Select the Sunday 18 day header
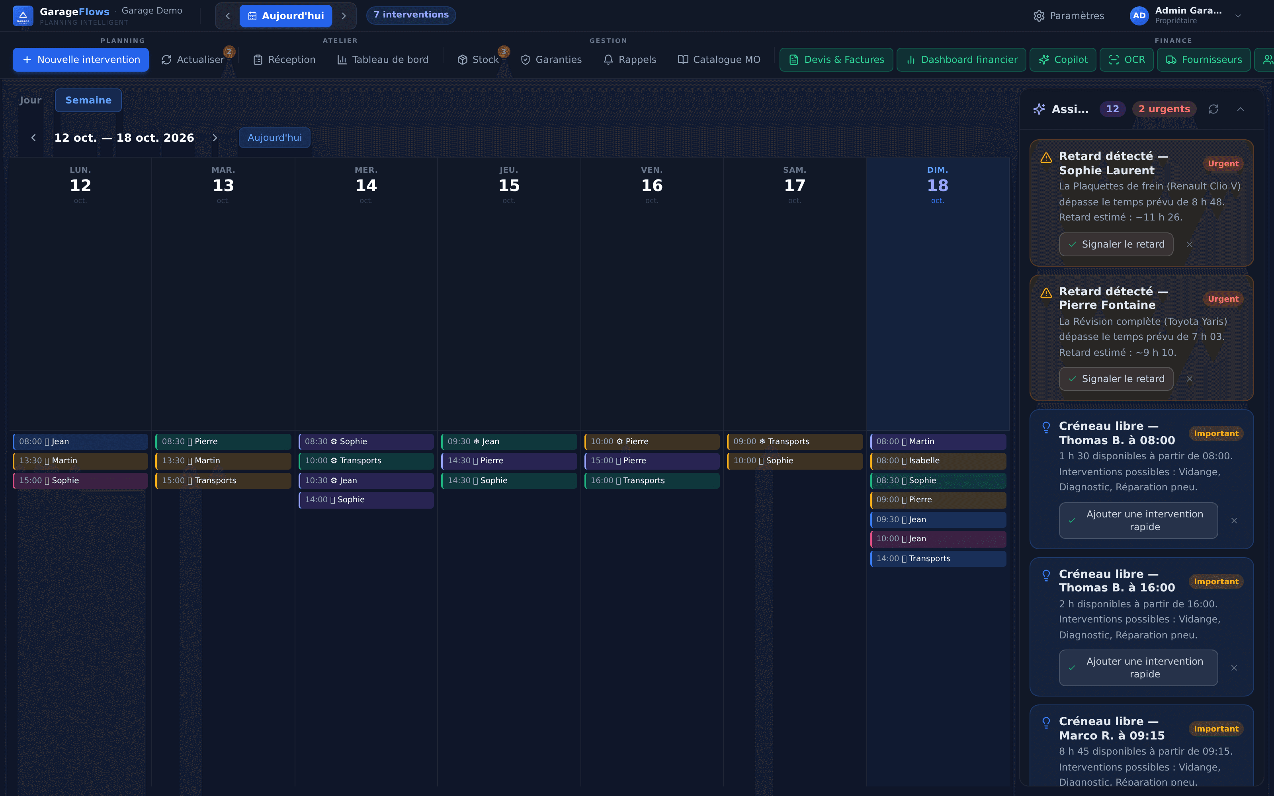 938,185
